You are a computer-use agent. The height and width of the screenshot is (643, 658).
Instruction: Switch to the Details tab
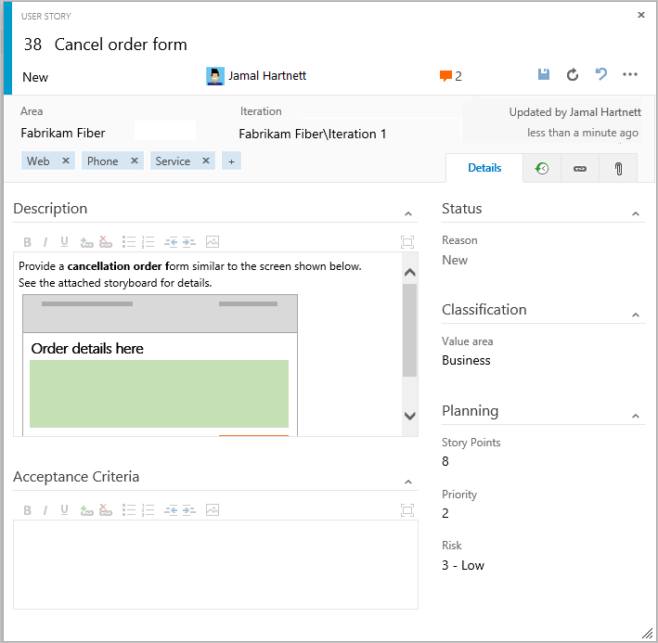(484, 168)
